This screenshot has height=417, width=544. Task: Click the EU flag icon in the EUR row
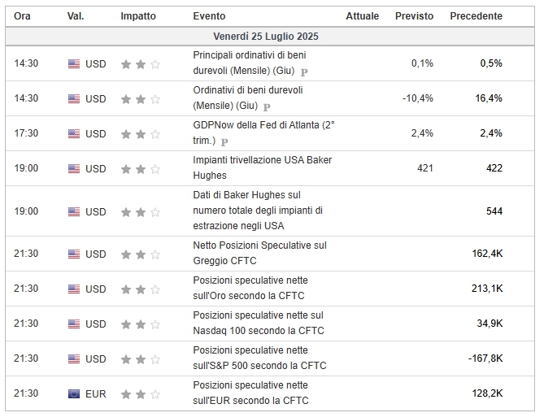(x=74, y=393)
